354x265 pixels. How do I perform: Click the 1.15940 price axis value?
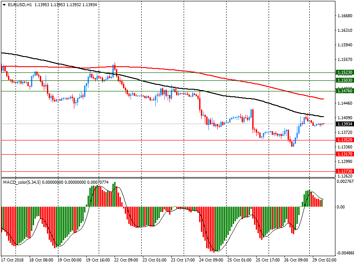click(345, 45)
